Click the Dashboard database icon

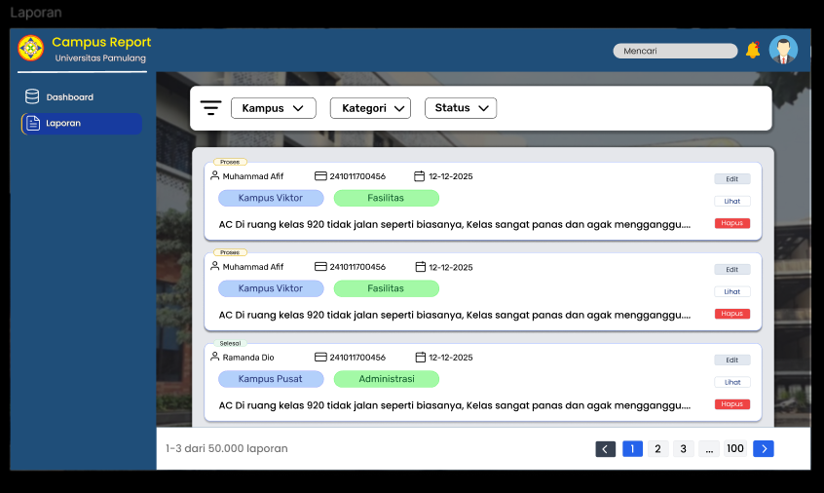[32, 96]
